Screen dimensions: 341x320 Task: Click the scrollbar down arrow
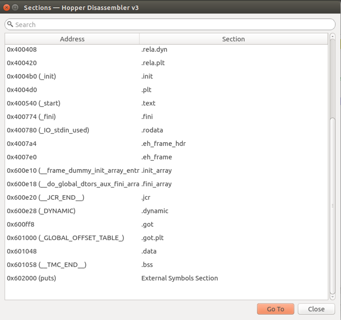(x=332, y=297)
